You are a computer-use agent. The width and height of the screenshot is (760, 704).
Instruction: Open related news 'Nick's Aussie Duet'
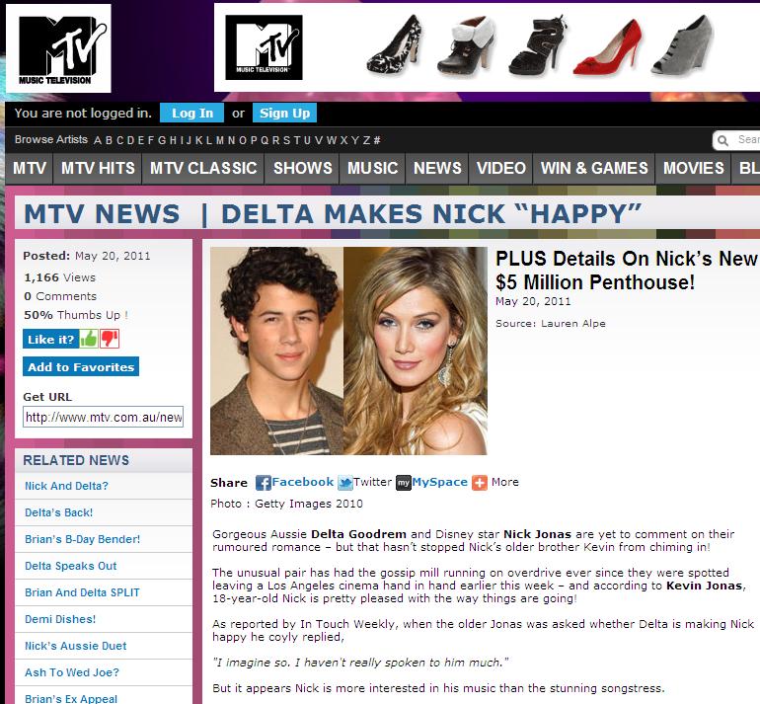[76, 646]
